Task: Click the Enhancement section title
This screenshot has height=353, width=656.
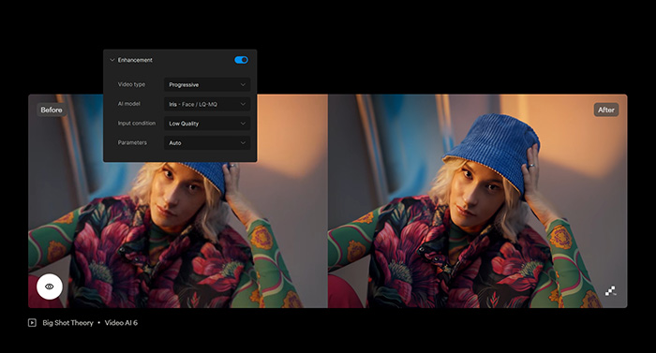Action: pyautogui.click(x=135, y=60)
